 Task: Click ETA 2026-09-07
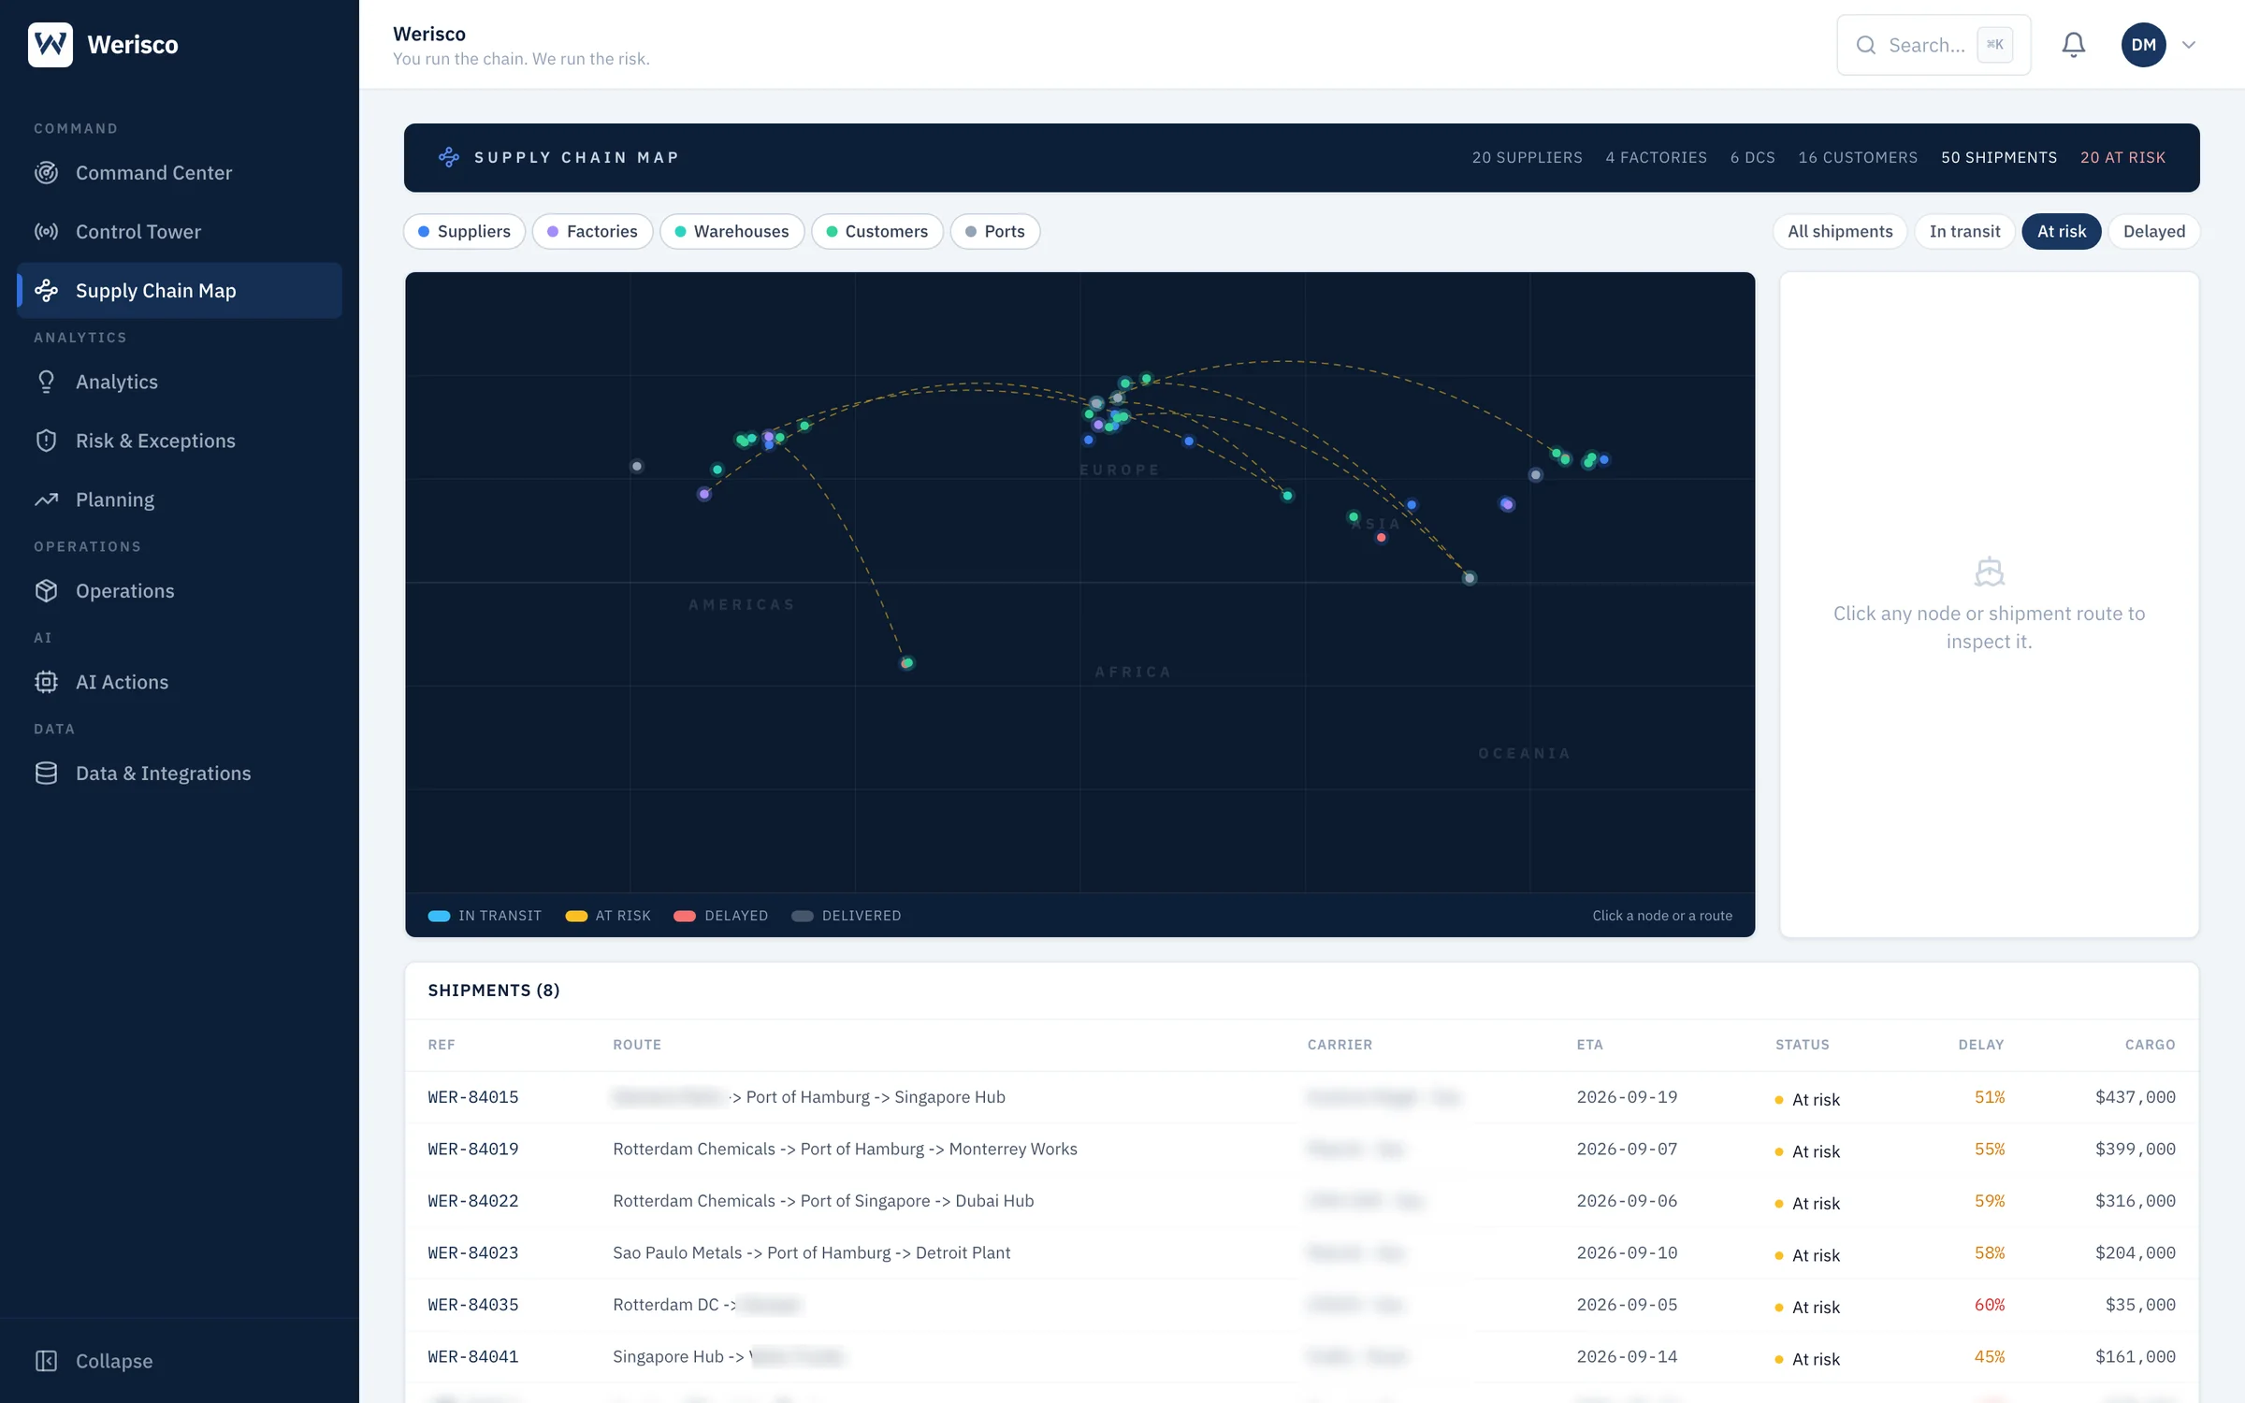click(1627, 1150)
